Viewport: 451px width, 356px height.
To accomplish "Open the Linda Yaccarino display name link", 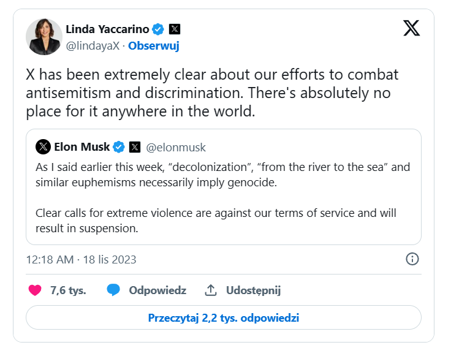I will 108,29.
